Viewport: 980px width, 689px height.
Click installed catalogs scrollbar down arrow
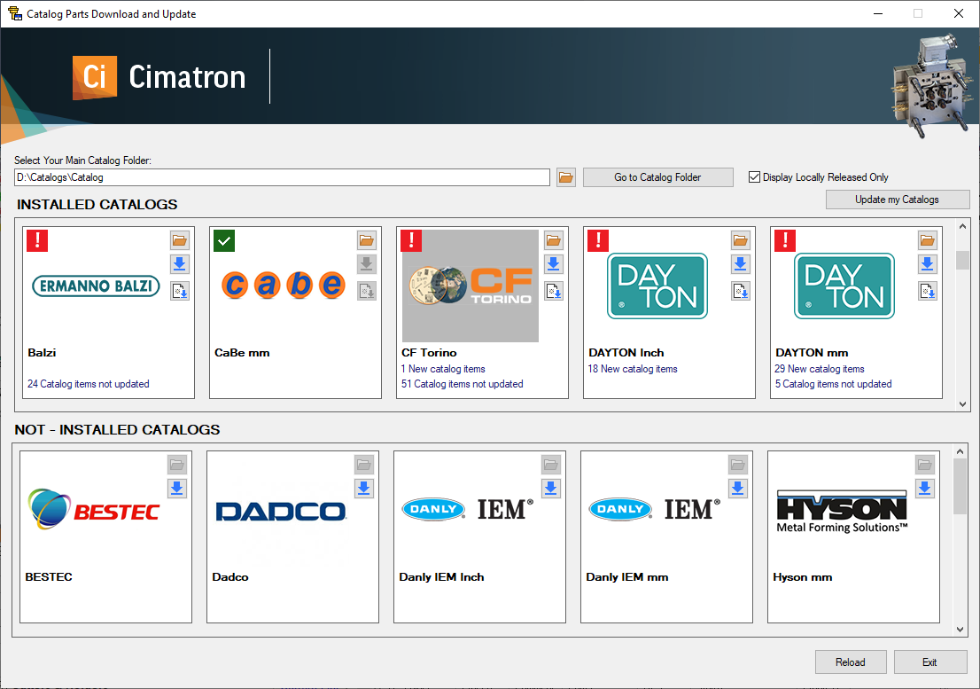pyautogui.click(x=962, y=404)
